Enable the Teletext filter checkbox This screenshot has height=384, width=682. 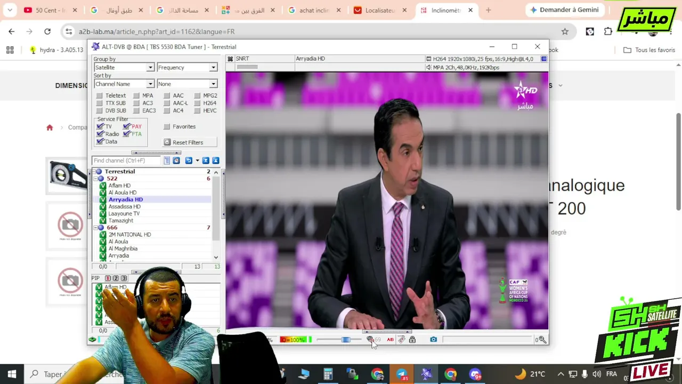[x=100, y=96]
